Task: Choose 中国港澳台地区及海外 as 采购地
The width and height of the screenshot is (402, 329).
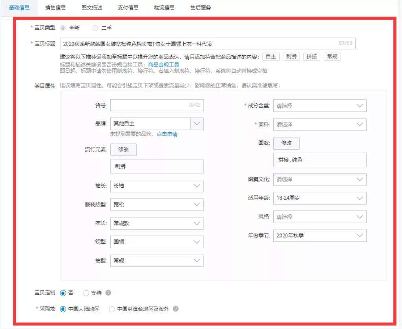Action: [112, 309]
